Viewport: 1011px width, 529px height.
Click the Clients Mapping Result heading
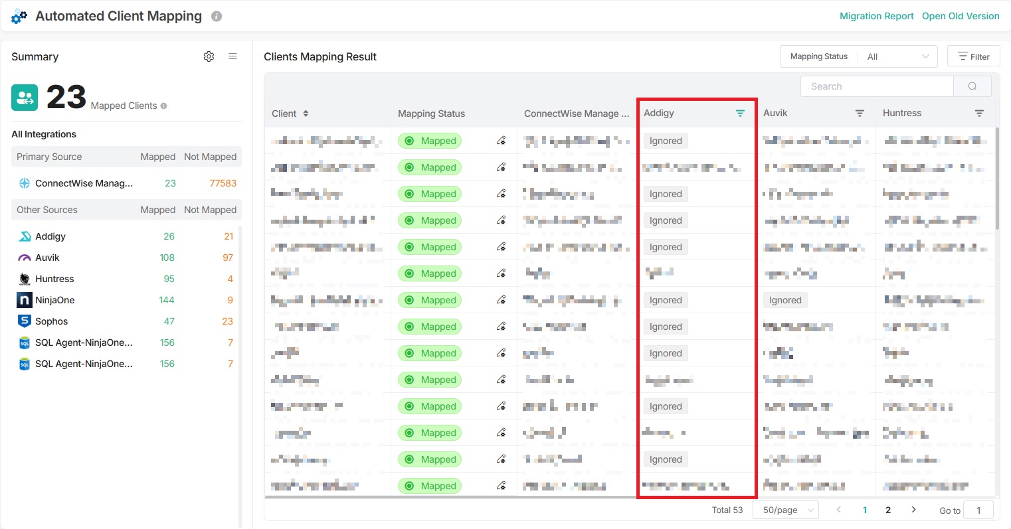320,56
